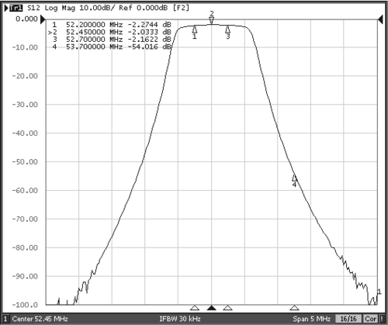388x325 pixels.
Task: Select marker 4 on the falling slope
Action: 294,178
